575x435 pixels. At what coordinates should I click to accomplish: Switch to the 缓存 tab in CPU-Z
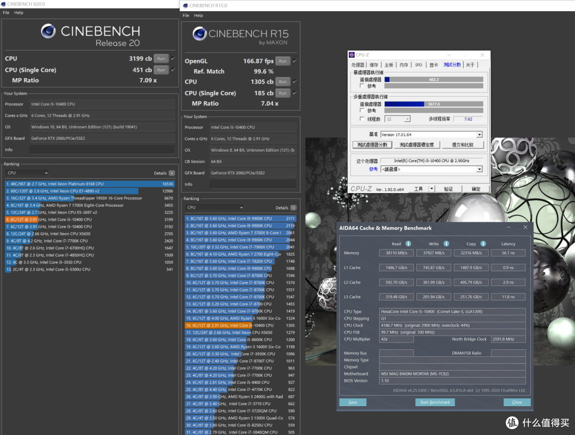pyautogui.click(x=374, y=65)
